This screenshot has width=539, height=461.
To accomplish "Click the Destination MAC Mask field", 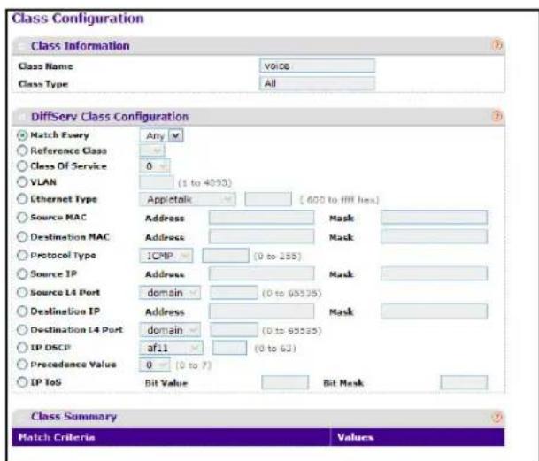I will pos(434,237).
